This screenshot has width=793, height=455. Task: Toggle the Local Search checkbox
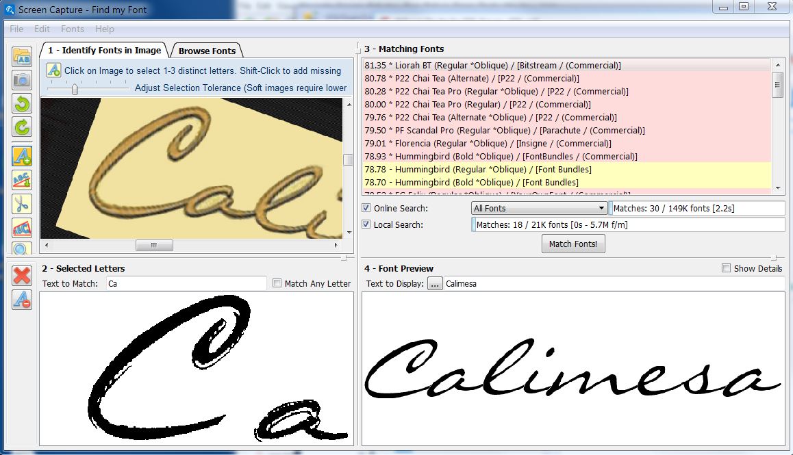click(x=366, y=224)
